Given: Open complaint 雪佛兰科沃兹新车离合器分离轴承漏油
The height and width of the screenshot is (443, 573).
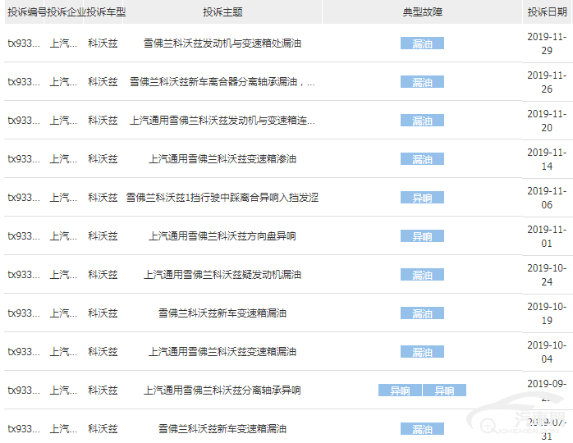Looking at the screenshot, I should click(222, 82).
